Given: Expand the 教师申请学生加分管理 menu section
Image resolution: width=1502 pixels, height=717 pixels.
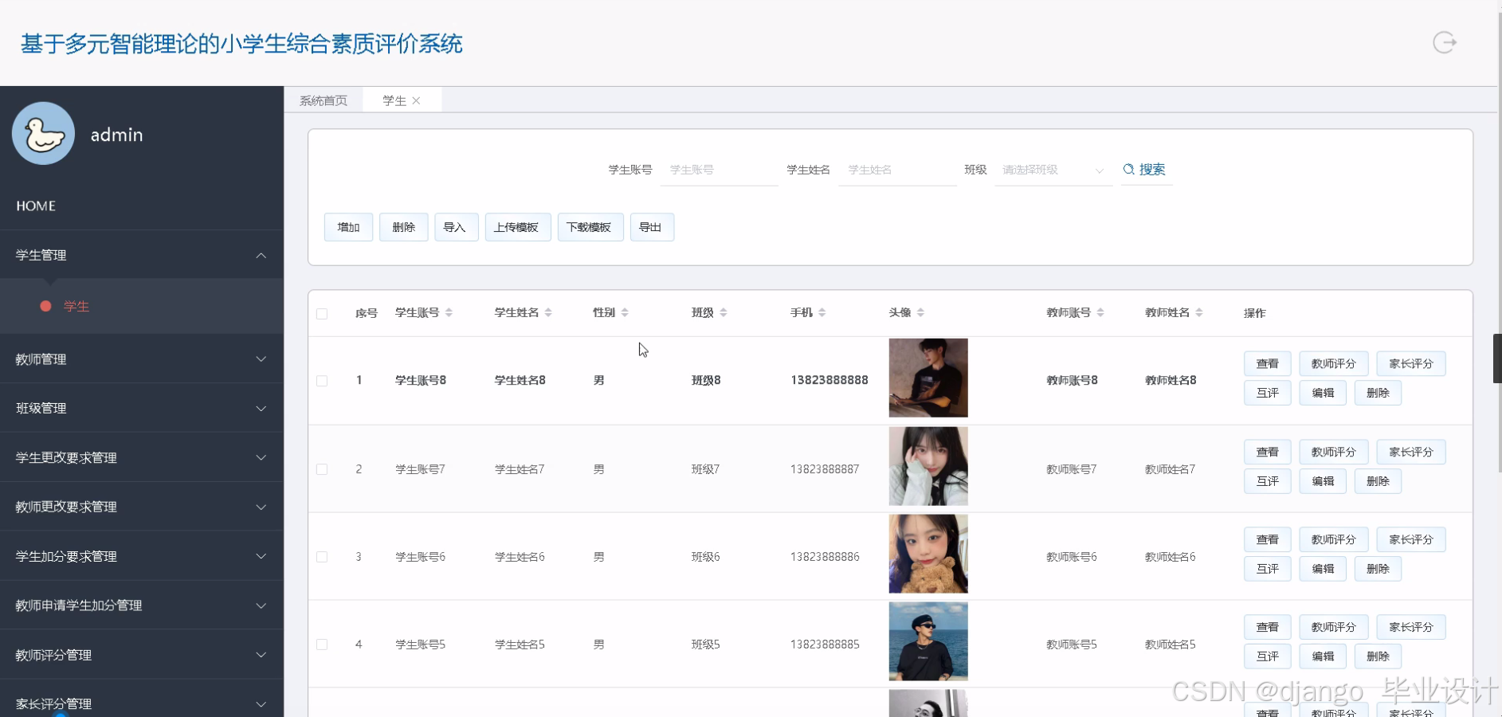Looking at the screenshot, I should pos(142,605).
